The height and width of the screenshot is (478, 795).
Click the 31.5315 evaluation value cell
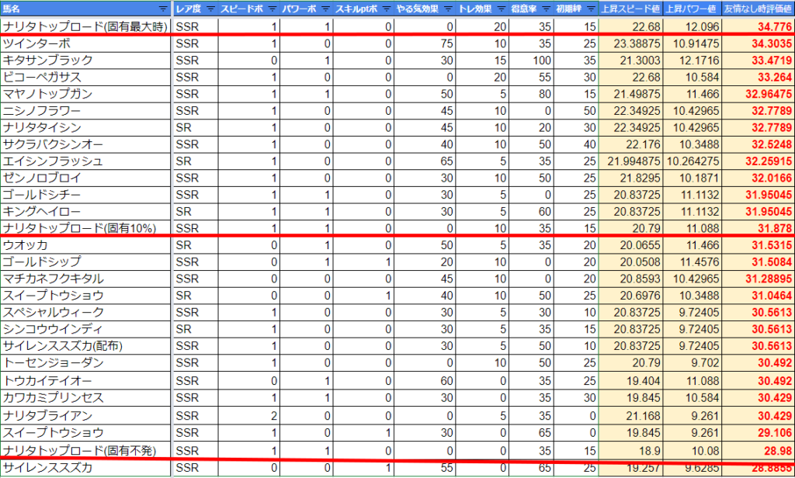pyautogui.click(x=758, y=245)
